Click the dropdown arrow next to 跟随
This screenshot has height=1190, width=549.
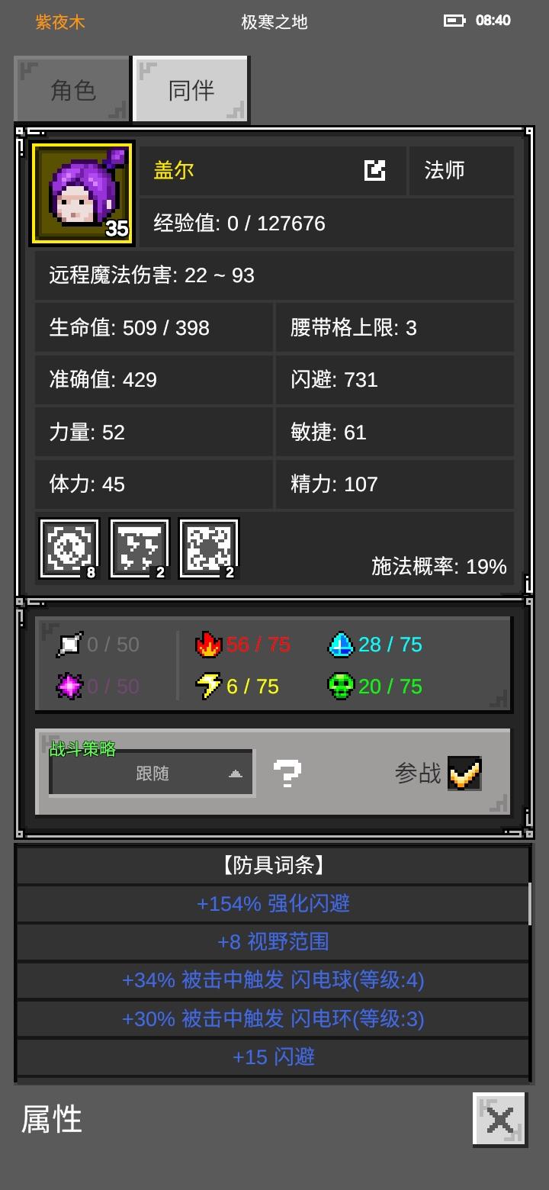point(236,773)
